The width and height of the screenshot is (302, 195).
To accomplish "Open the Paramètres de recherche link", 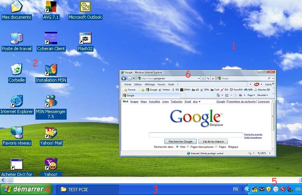I will click(241, 101).
